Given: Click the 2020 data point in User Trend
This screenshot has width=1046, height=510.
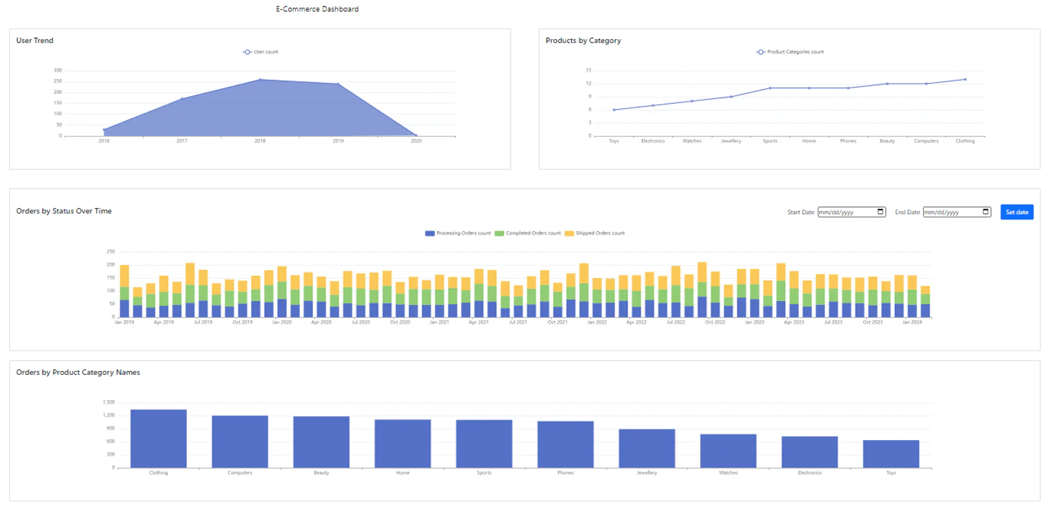Looking at the screenshot, I should point(416,135).
